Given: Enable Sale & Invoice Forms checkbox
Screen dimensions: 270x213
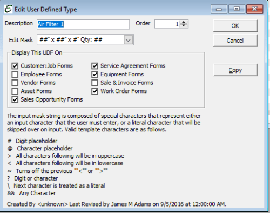Looking at the screenshot, I should (x=94, y=83).
